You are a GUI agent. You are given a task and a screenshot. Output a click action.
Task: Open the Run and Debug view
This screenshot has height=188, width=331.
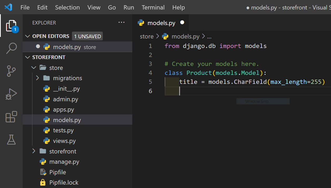11,94
